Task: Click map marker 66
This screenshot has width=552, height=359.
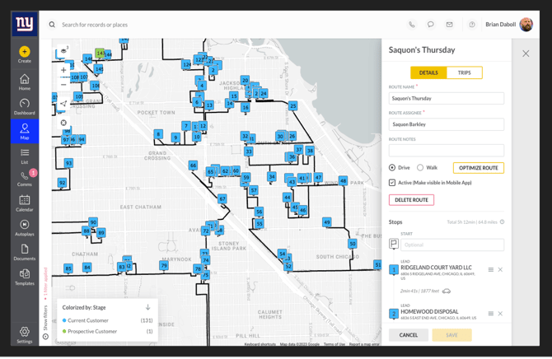Action: (x=193, y=166)
